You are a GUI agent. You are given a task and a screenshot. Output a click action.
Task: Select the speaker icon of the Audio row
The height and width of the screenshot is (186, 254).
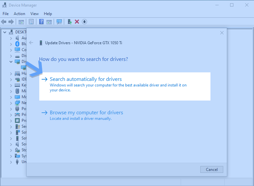(17, 38)
